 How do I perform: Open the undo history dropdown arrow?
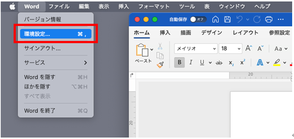[x=248, y=19]
